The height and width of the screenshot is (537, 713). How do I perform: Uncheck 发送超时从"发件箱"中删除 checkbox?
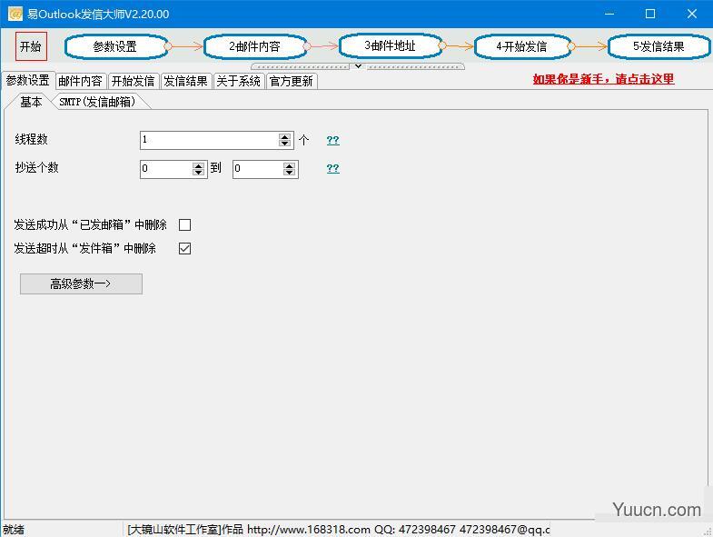tap(184, 248)
